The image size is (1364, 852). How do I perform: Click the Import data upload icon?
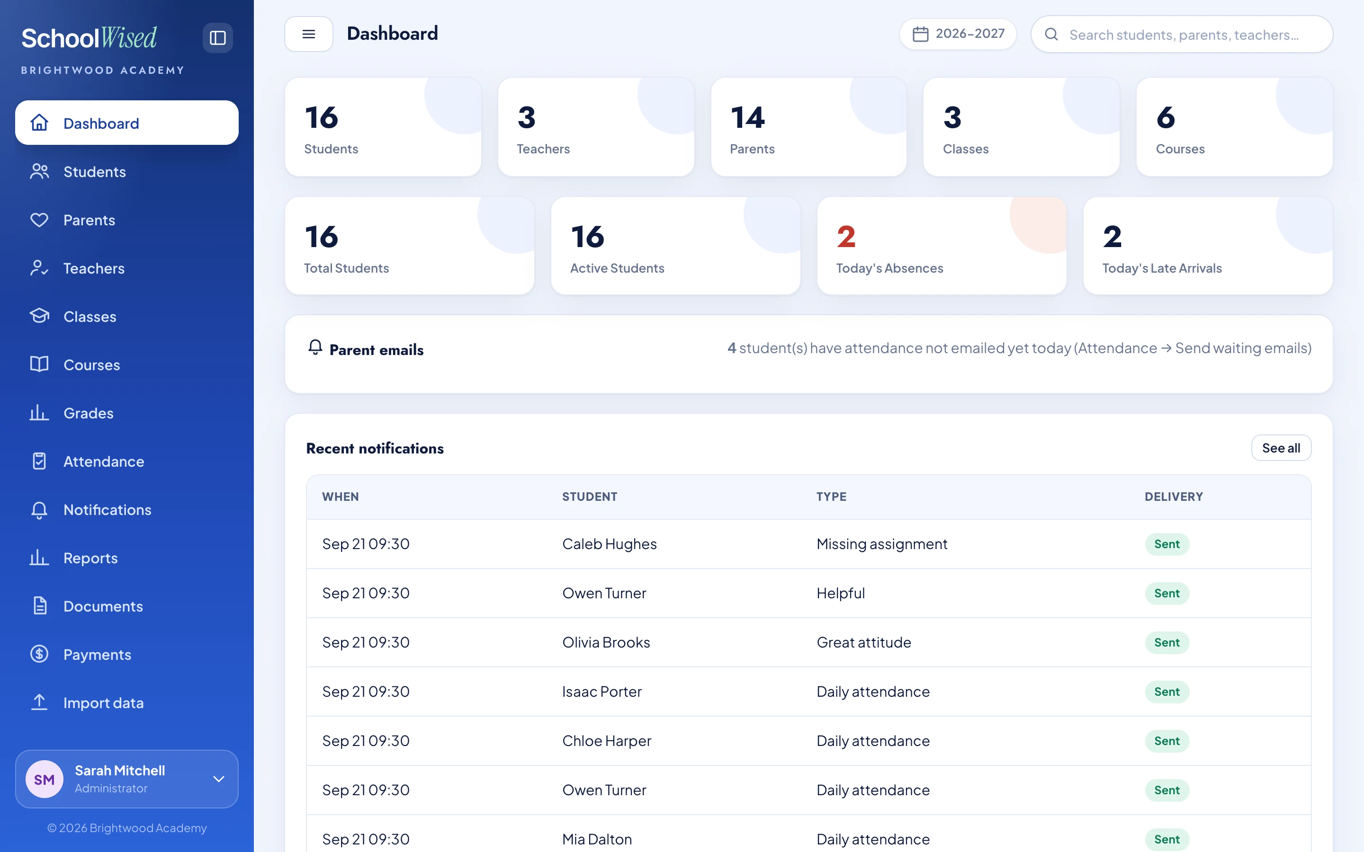coord(39,703)
